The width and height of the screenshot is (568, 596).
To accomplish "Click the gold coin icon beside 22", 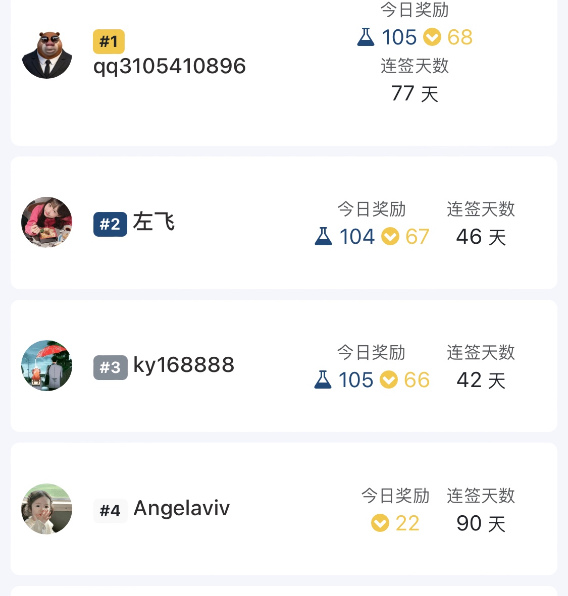I will [380, 523].
